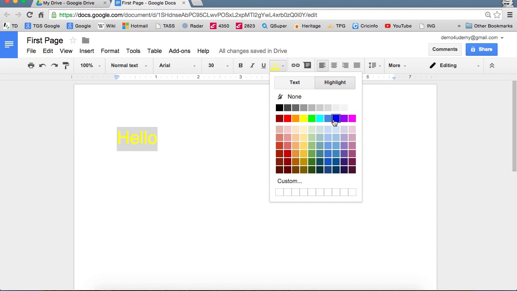Reload the page in Chrome
The height and width of the screenshot is (291, 517).
29,15
